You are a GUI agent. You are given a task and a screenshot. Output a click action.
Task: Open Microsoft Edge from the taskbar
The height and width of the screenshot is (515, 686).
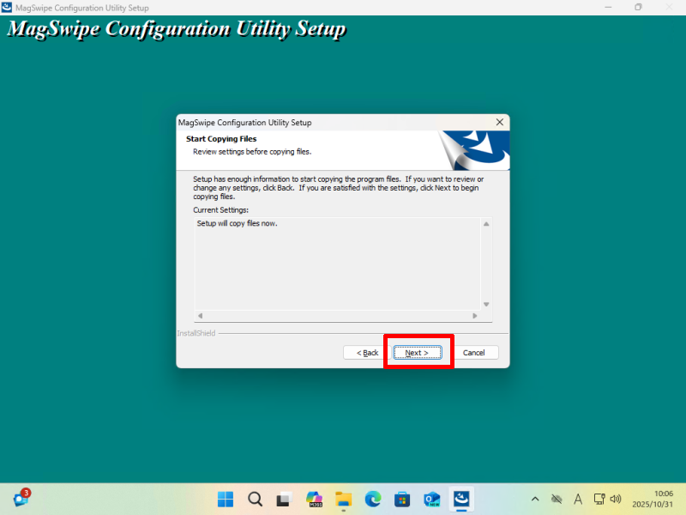tap(372, 499)
